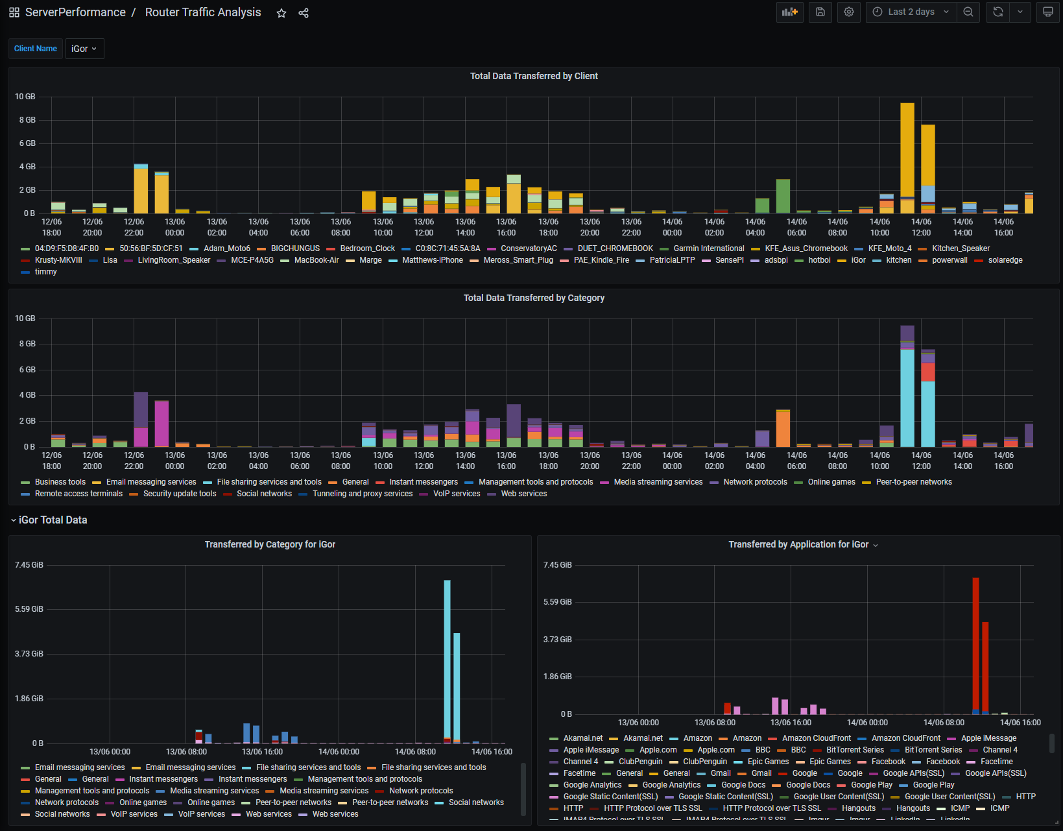1063x831 pixels.
Task: Share the dashboard via share icon
Action: 304,13
